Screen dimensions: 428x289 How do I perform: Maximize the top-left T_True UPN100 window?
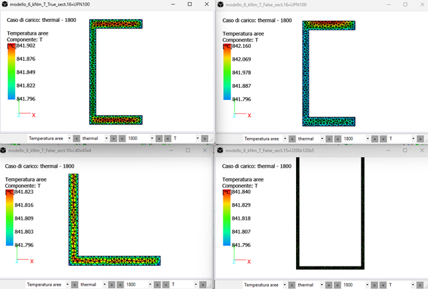[189, 5]
